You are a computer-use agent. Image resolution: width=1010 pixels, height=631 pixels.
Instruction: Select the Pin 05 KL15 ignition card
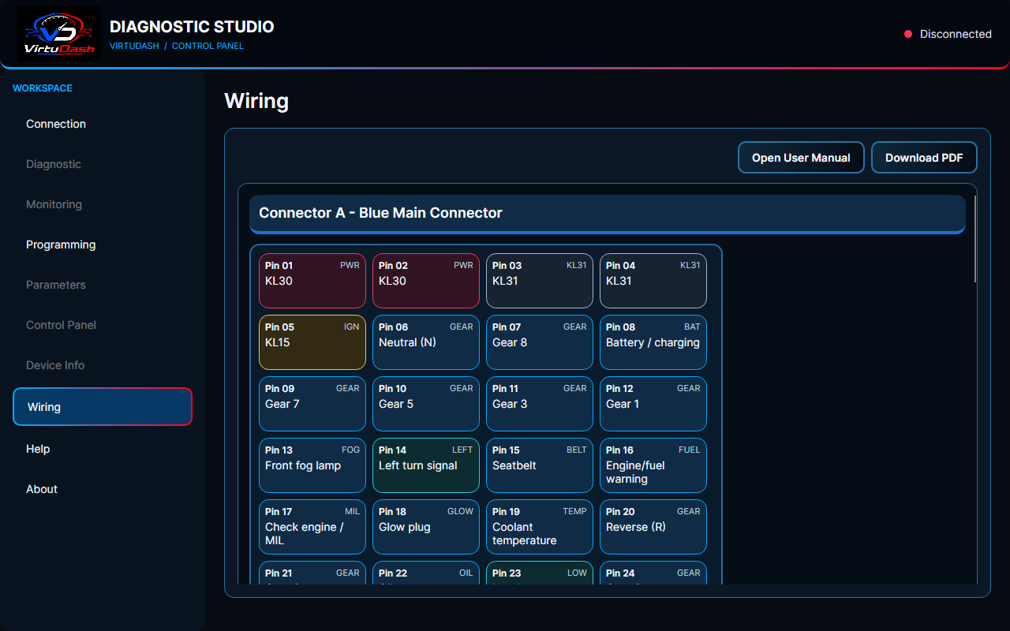pos(312,342)
